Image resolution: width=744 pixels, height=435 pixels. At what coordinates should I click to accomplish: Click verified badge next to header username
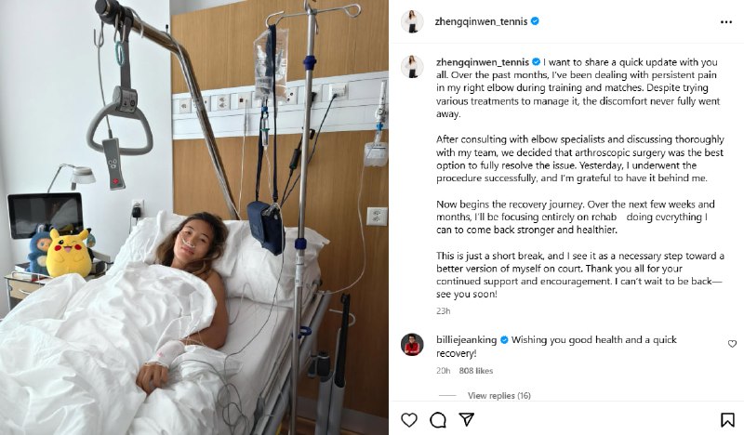coord(535,20)
